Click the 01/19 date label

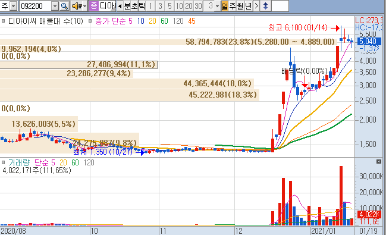pos(368,231)
